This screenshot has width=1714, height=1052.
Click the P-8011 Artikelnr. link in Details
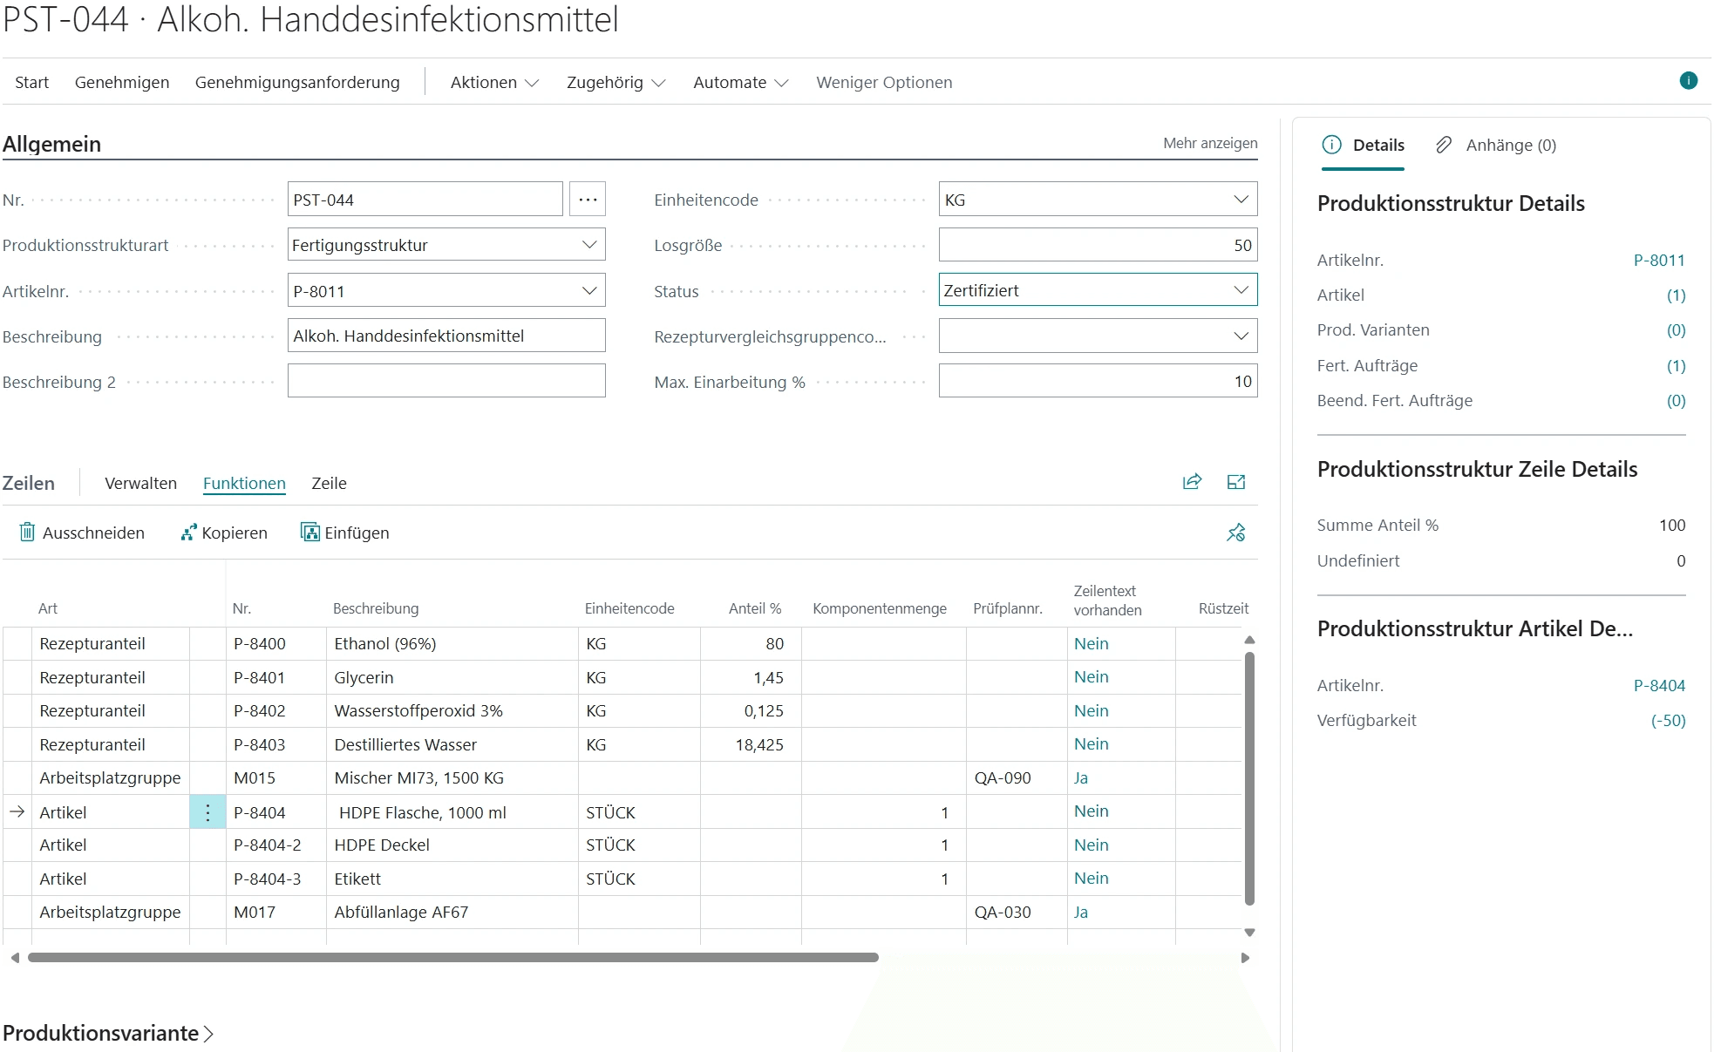[x=1659, y=260]
